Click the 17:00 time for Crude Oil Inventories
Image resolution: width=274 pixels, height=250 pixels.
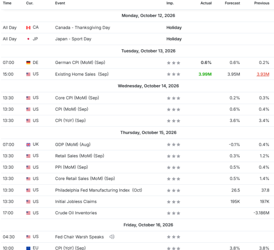pyautogui.click(x=8, y=213)
